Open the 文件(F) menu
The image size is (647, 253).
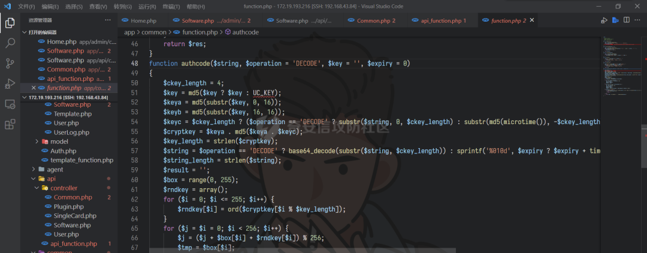pos(26,7)
